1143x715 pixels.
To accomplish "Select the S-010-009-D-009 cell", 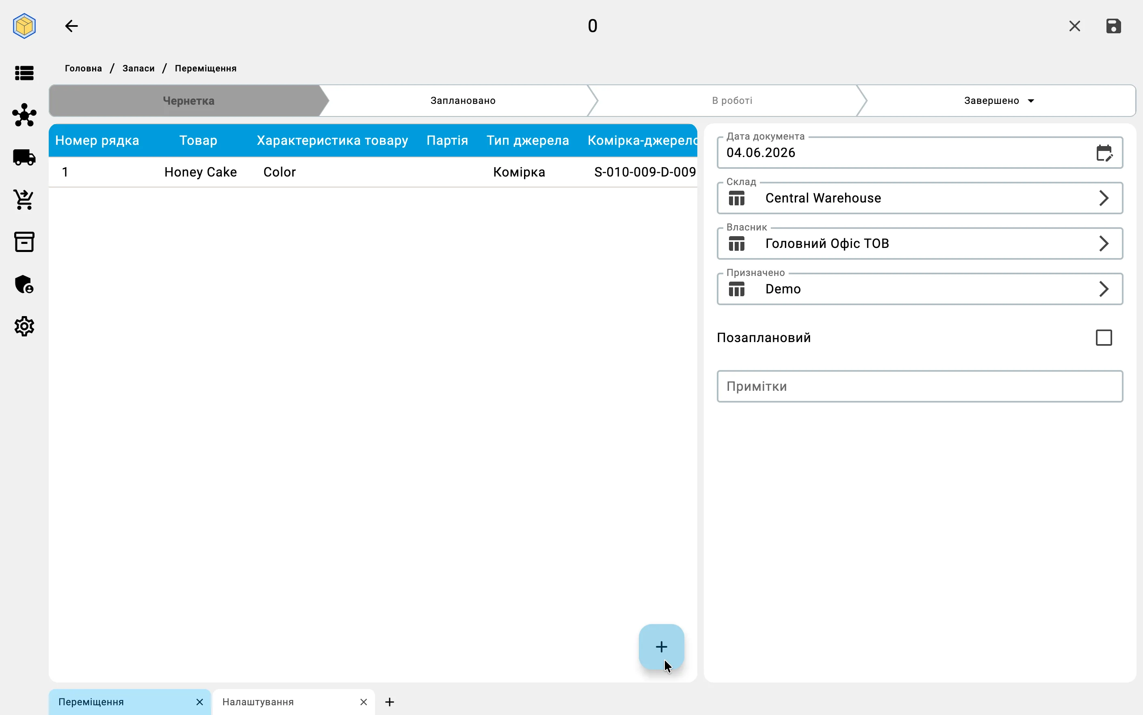I will pos(645,172).
